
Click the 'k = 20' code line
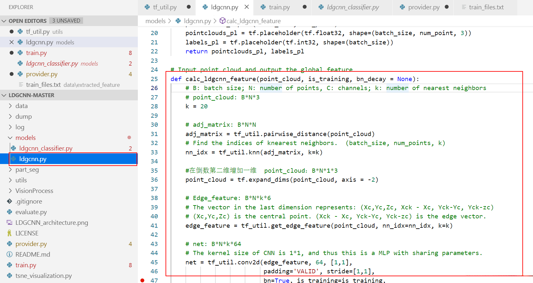pyautogui.click(x=196, y=106)
